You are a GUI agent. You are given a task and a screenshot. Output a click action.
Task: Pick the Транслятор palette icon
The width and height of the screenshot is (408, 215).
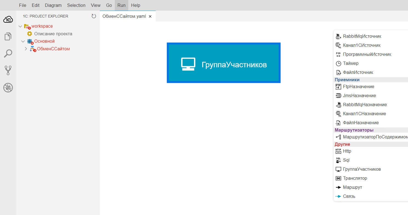pyautogui.click(x=338, y=178)
